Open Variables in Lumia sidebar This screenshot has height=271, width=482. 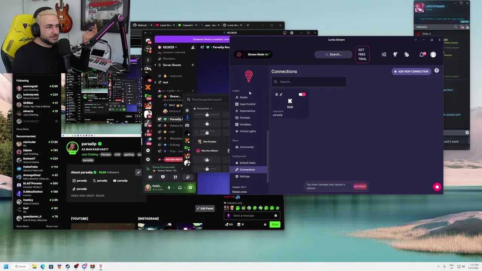[x=249, y=125]
